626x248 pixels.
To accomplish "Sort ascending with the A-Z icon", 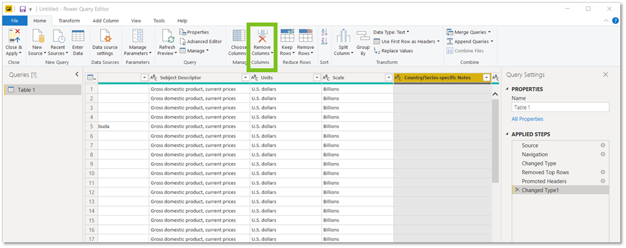I will pos(324,32).
